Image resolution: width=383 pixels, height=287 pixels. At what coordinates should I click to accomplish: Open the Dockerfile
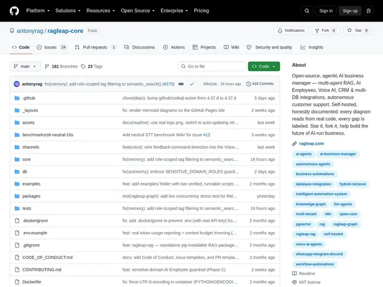pyautogui.click(x=32, y=282)
